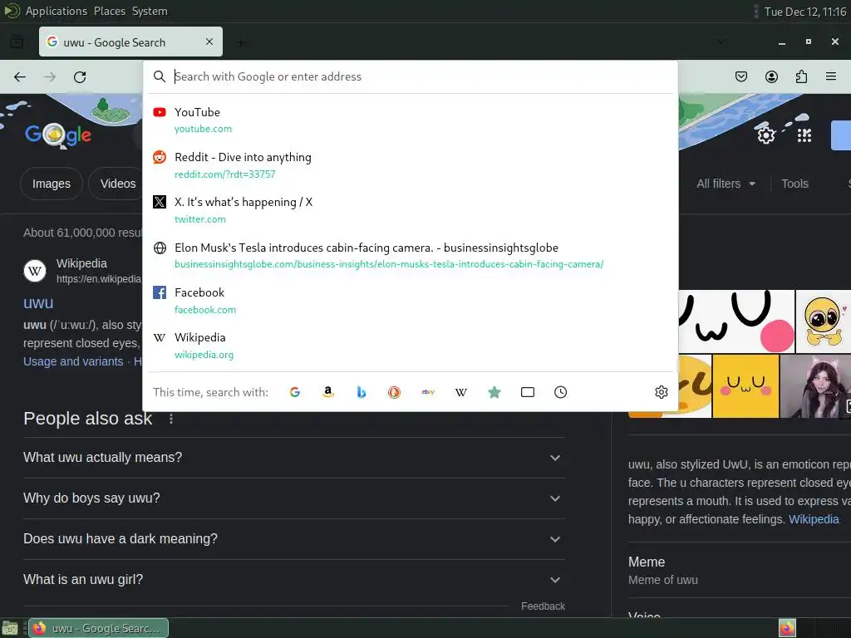Open the System menu
Screen dimensions: 851x638
(x=150, y=11)
